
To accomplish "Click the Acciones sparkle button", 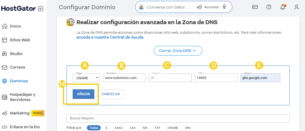I will coord(208,7).
